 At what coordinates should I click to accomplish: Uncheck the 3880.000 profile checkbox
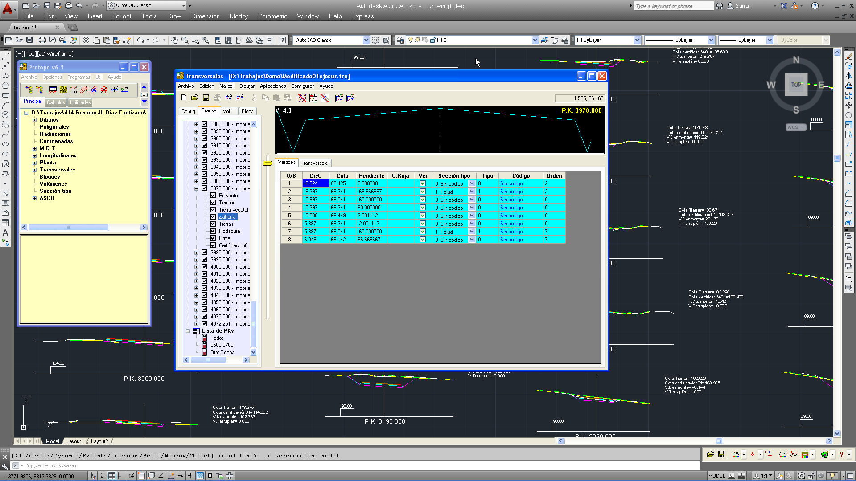click(205, 124)
